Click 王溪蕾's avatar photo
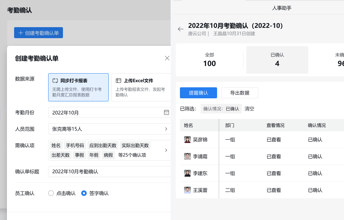The height and width of the screenshot is (220, 344). [187, 190]
